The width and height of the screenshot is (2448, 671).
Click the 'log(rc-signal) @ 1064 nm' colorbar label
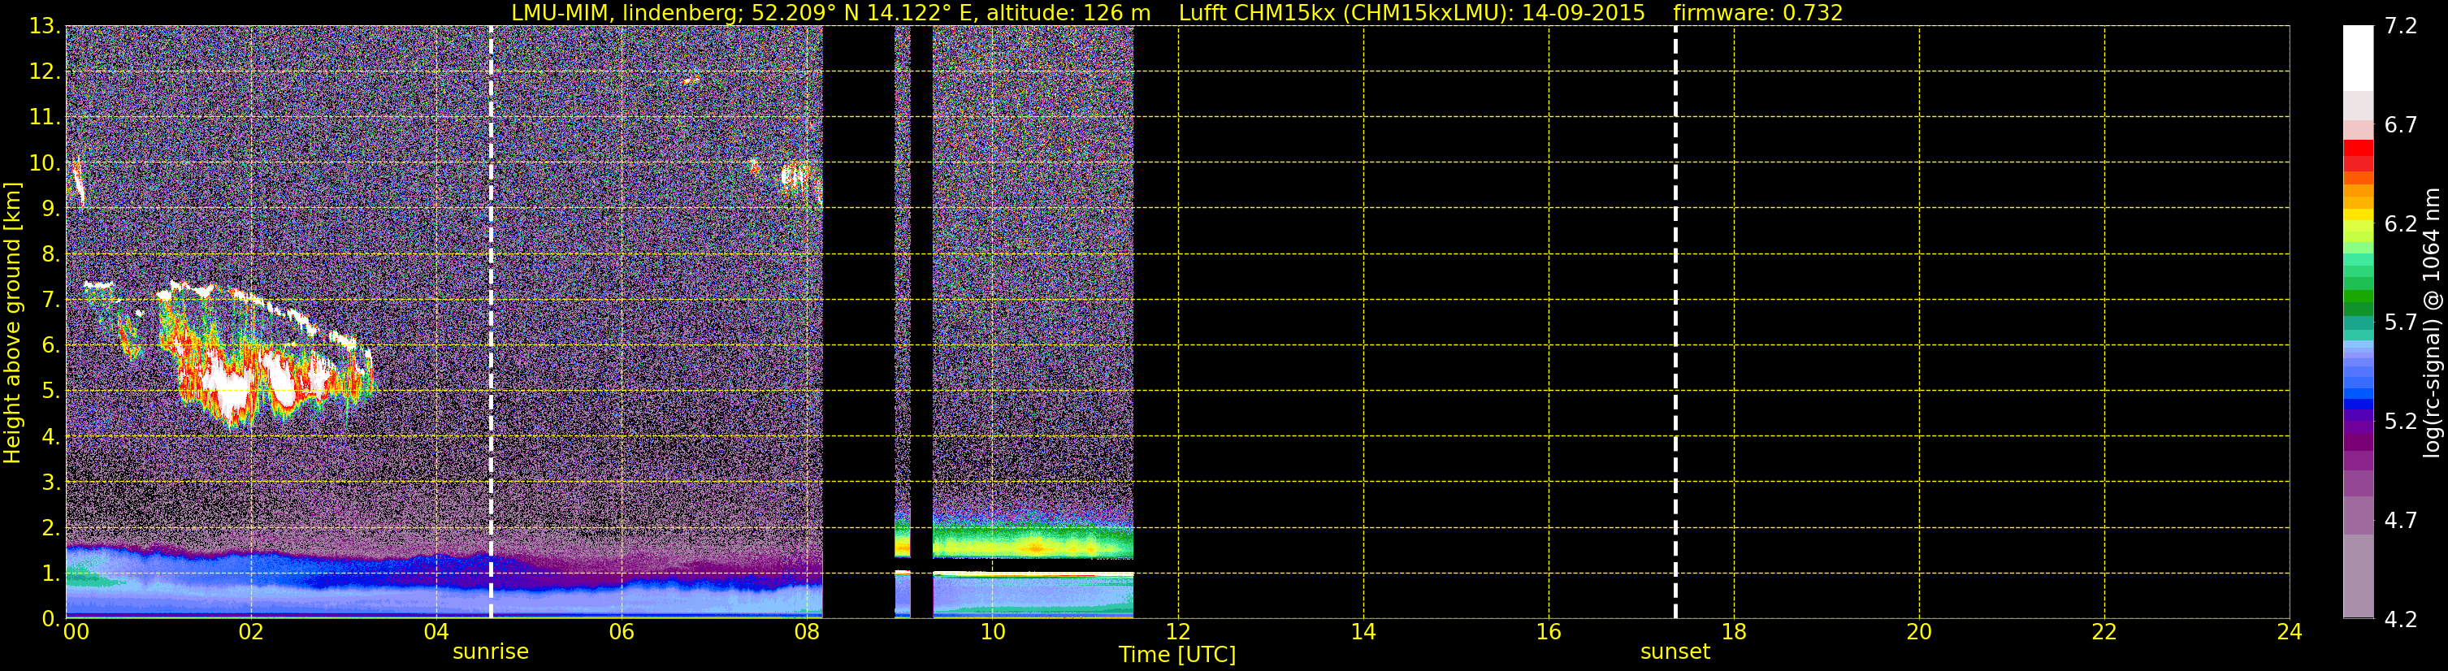2431,323
